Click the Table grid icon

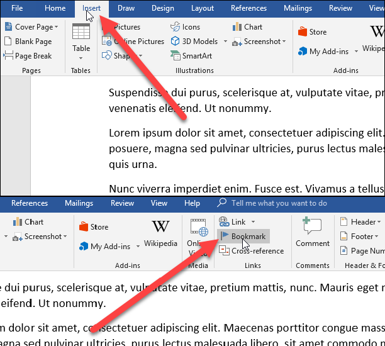(x=81, y=31)
